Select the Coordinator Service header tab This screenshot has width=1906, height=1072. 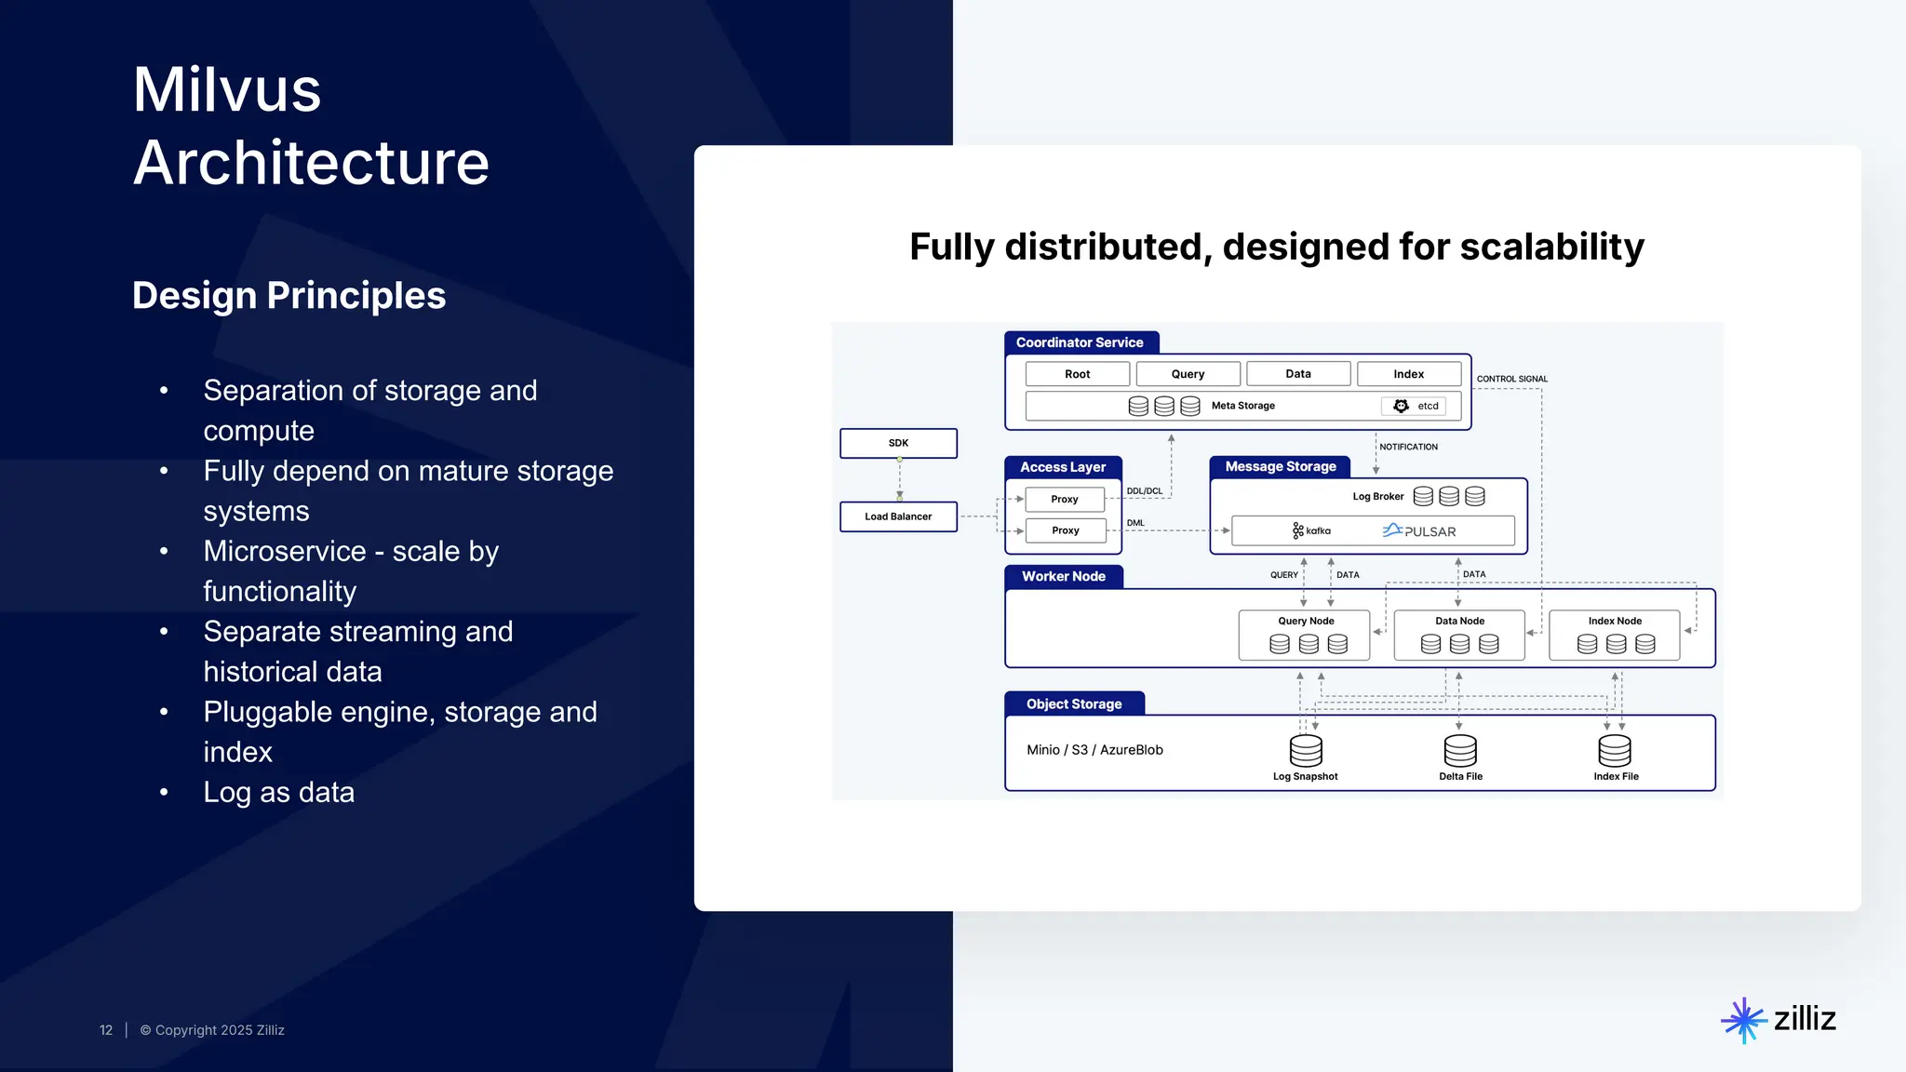[x=1081, y=342]
